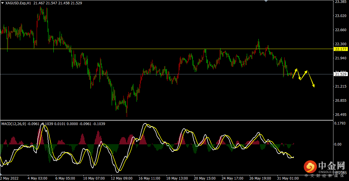This screenshot has width=349, height=181.
Task: Click the gray chart shift triangle at top
Action: [266, 1]
